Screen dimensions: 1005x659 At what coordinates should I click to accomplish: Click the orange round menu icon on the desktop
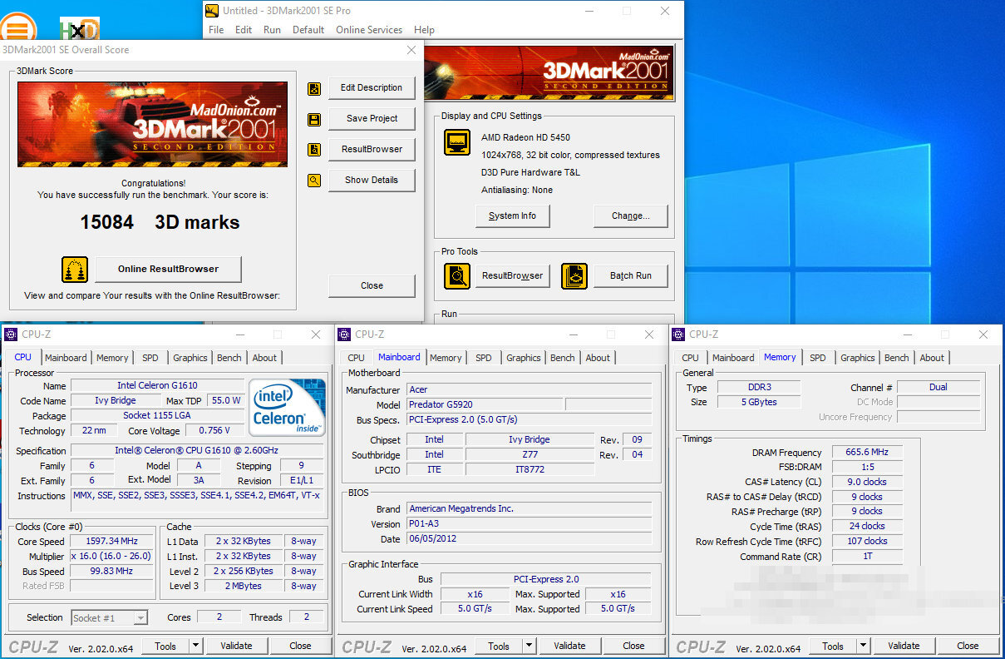[x=17, y=30]
